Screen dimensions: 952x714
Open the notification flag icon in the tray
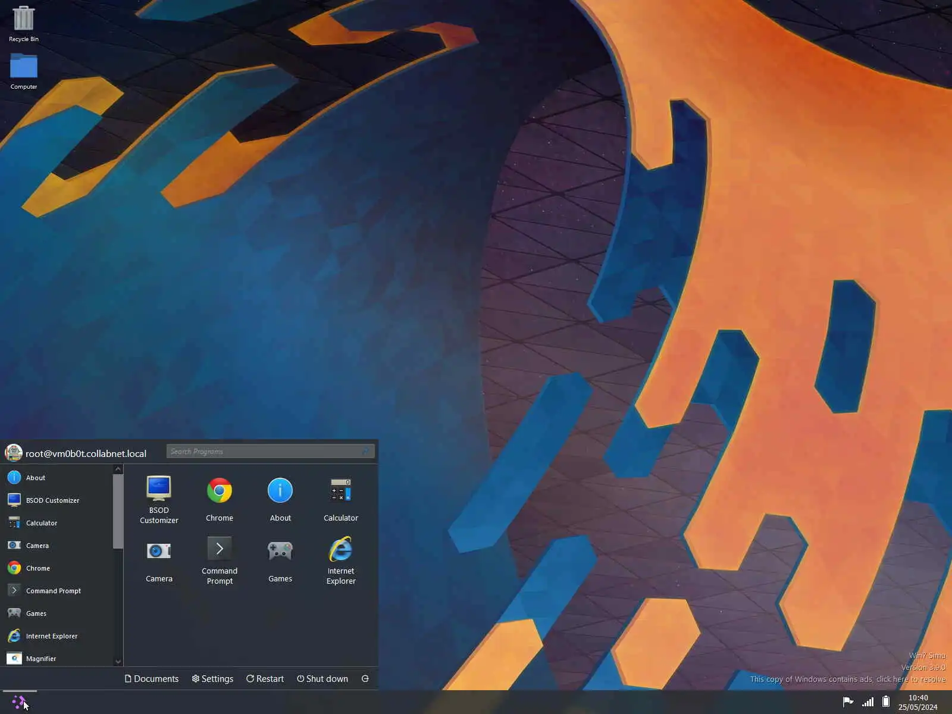pyautogui.click(x=848, y=702)
